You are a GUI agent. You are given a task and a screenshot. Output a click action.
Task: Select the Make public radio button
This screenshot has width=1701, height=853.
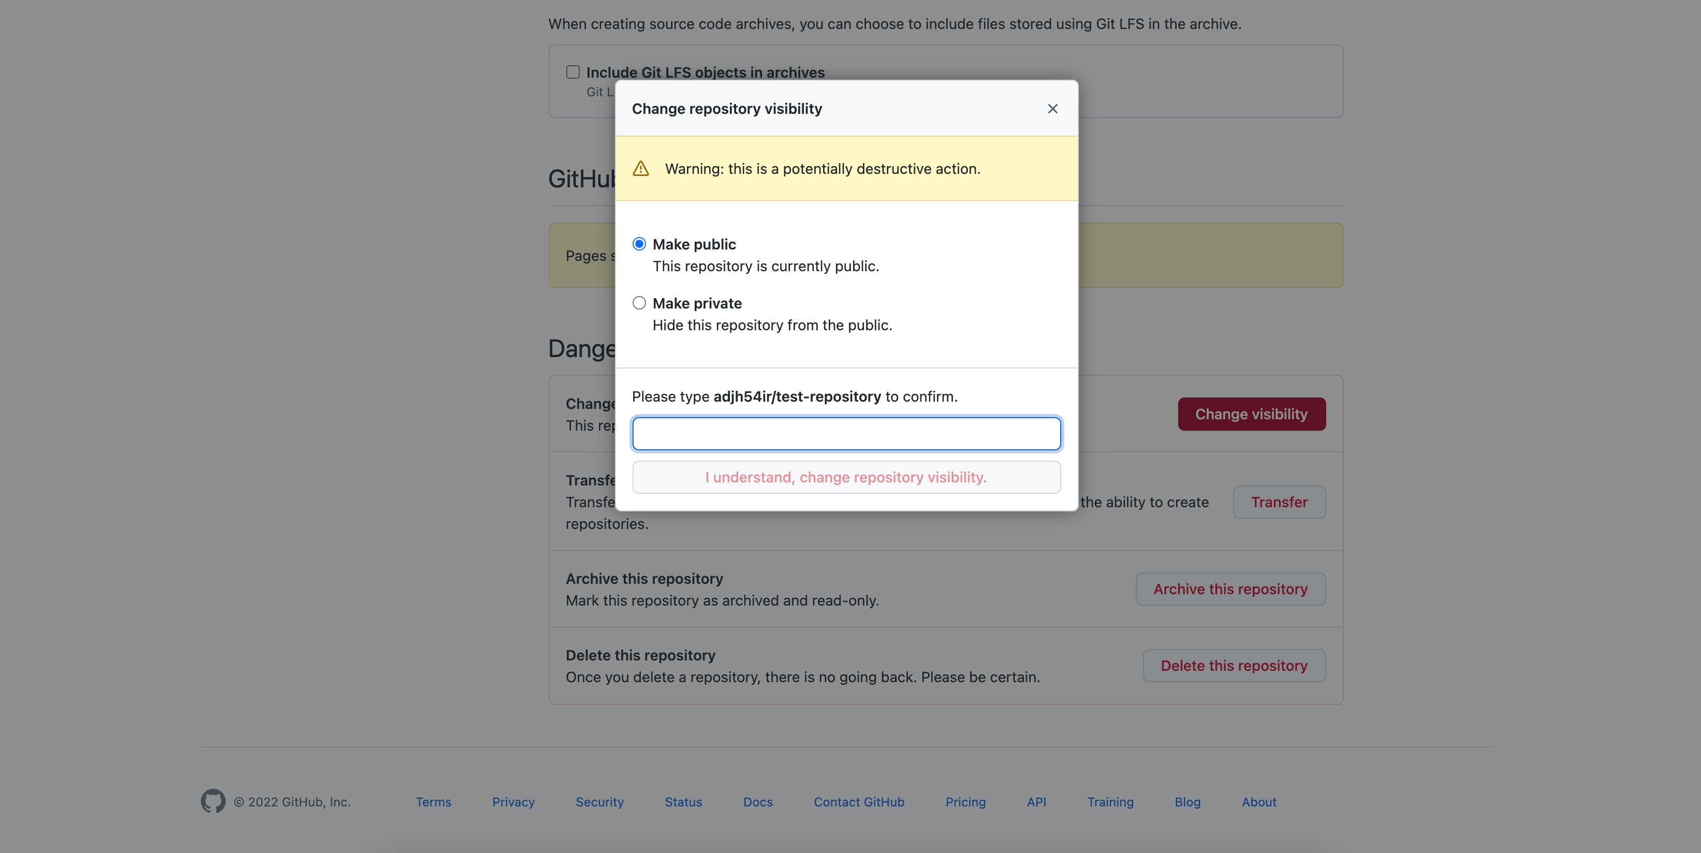point(639,244)
